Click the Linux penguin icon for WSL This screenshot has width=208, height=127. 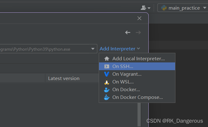tap(107, 82)
